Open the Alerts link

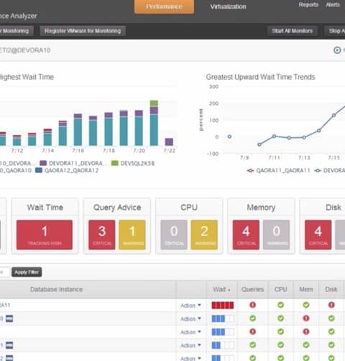333,4
